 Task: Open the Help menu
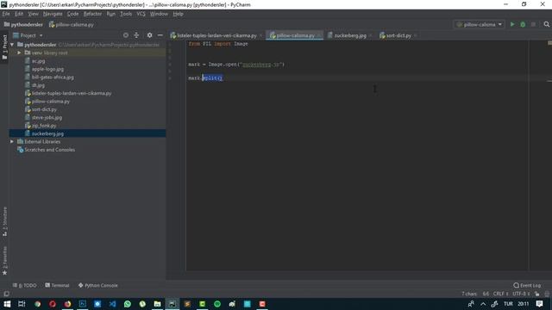tap(179, 14)
